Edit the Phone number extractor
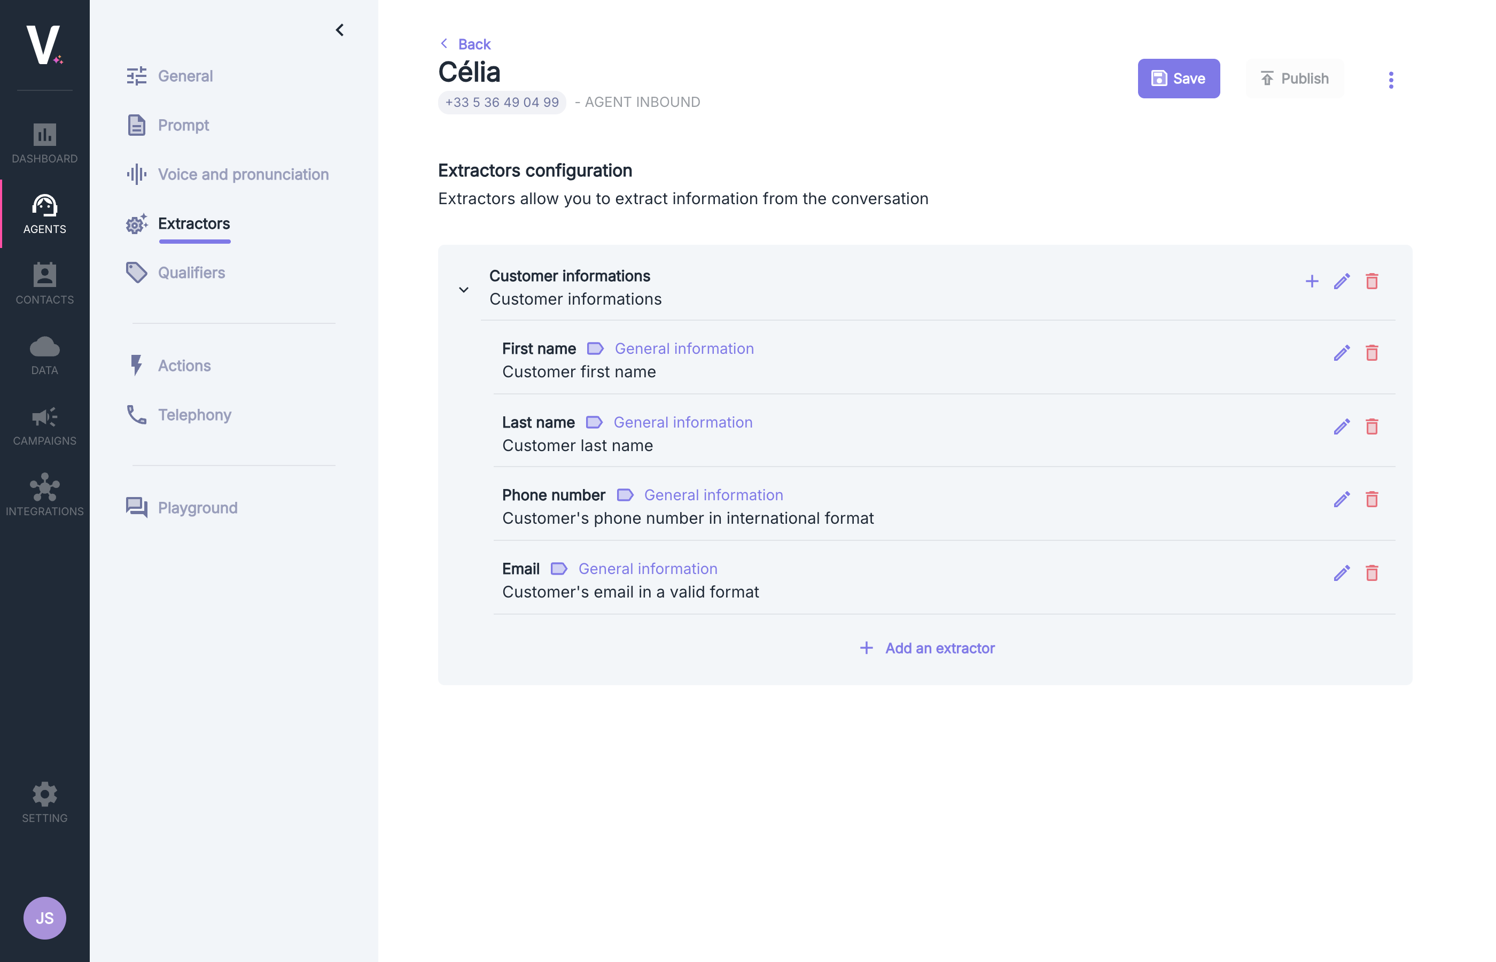The height and width of the screenshot is (962, 1496). 1341,499
